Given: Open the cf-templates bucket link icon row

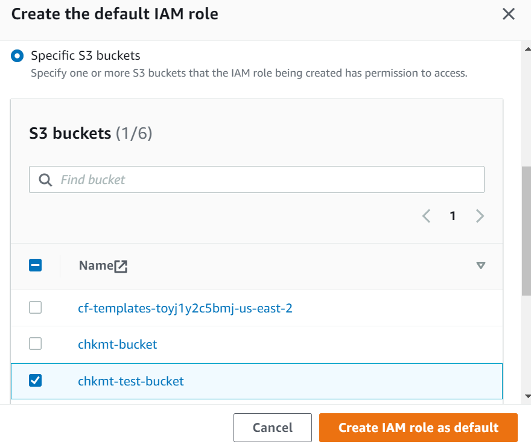Looking at the screenshot, I should 185,308.
